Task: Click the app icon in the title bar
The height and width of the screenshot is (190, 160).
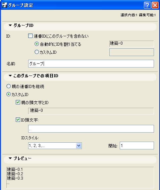Action: [4, 5]
